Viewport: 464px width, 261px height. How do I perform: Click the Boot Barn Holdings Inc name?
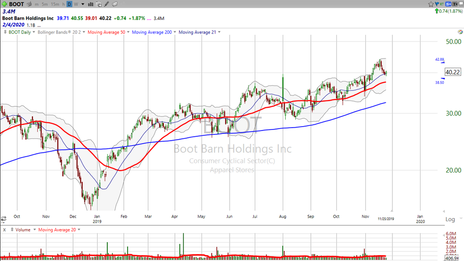pos(28,18)
